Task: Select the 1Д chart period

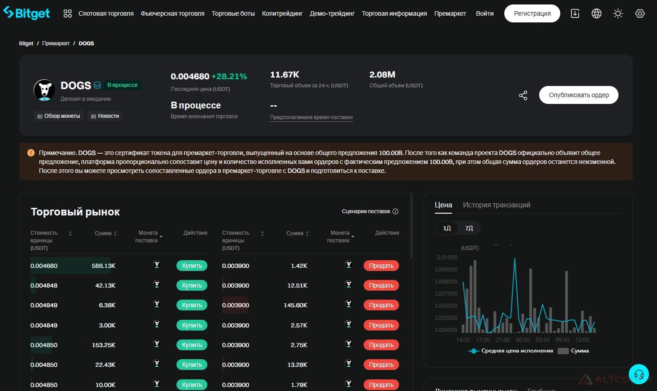Action: (x=447, y=228)
